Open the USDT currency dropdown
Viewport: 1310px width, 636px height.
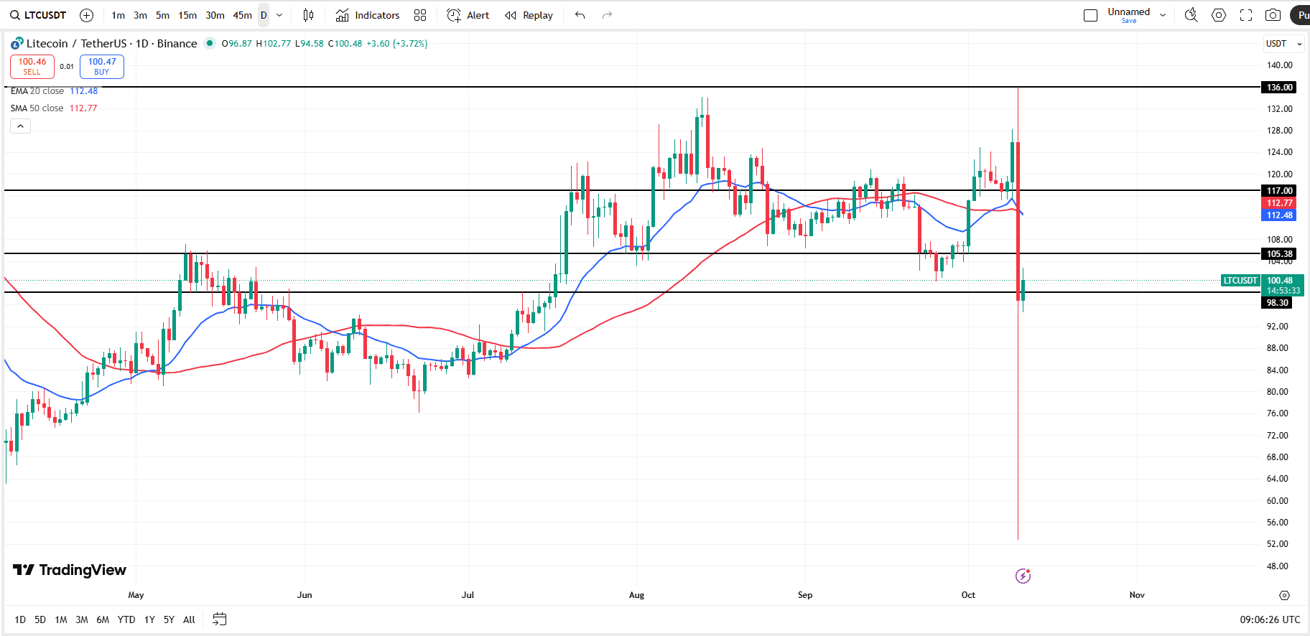tap(1283, 44)
